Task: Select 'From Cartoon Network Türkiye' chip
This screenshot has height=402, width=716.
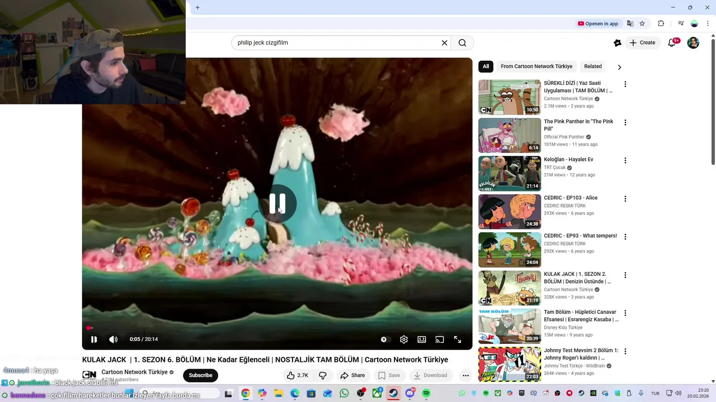Action: click(x=536, y=66)
